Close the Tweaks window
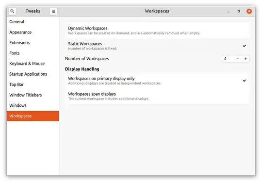Screen dimensions: 262x183 click(x=249, y=11)
